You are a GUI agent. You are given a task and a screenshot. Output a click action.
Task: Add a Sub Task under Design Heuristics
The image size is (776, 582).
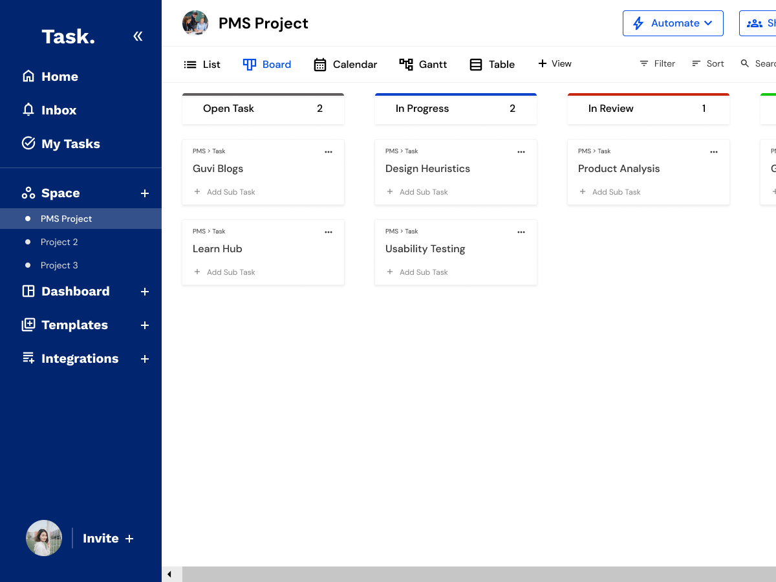[416, 191]
